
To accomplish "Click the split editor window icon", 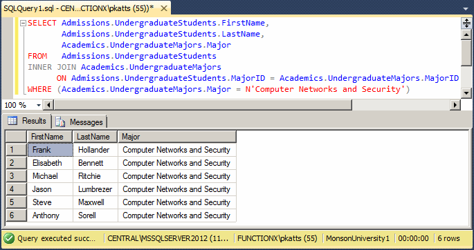I will click(x=466, y=23).
